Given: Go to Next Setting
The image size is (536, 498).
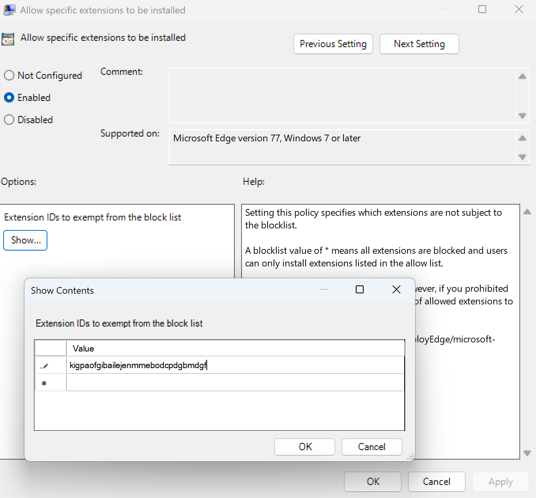Looking at the screenshot, I should [419, 44].
